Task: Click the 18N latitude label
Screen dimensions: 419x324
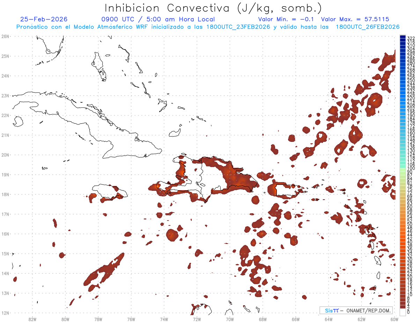Action: tap(5, 194)
